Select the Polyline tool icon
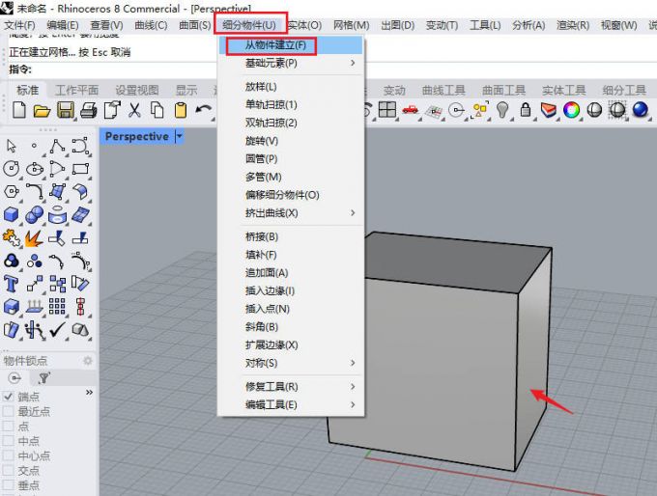The width and height of the screenshot is (657, 496). coord(57,146)
